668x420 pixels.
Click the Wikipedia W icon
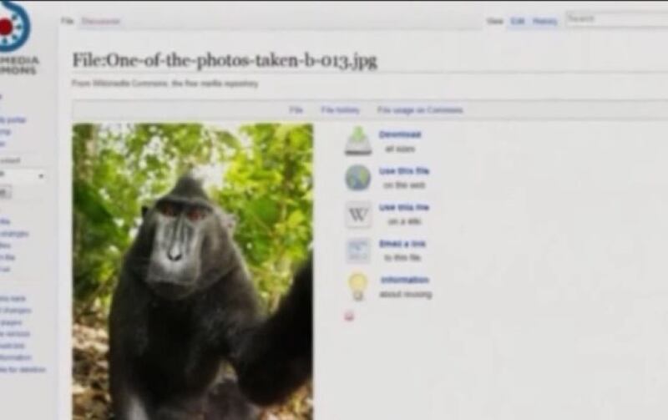click(358, 215)
